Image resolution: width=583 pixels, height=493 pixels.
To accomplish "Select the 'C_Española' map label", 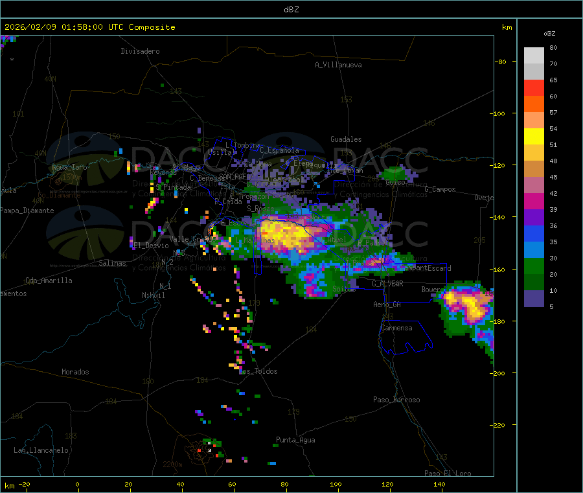I will pyautogui.click(x=280, y=150).
